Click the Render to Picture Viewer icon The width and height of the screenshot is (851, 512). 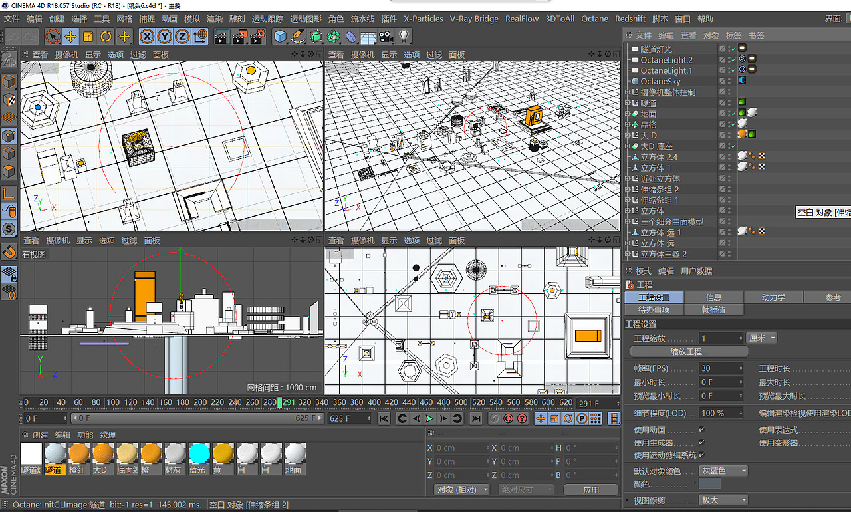coord(239,37)
